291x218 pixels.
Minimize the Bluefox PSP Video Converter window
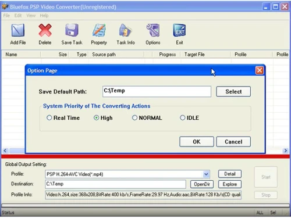[266, 7]
